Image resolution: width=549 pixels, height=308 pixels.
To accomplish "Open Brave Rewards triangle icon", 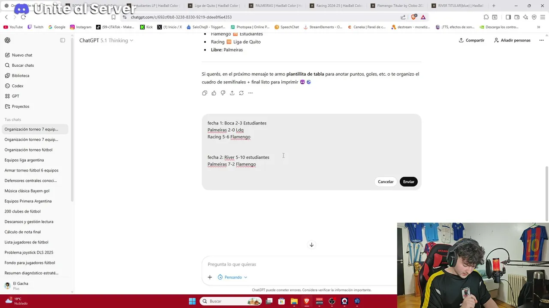I will click(423, 17).
